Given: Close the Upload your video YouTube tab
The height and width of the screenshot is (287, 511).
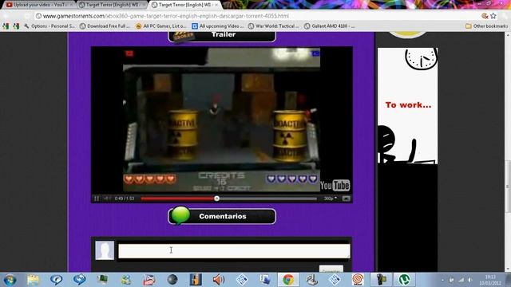Looking at the screenshot, I should point(71,5).
